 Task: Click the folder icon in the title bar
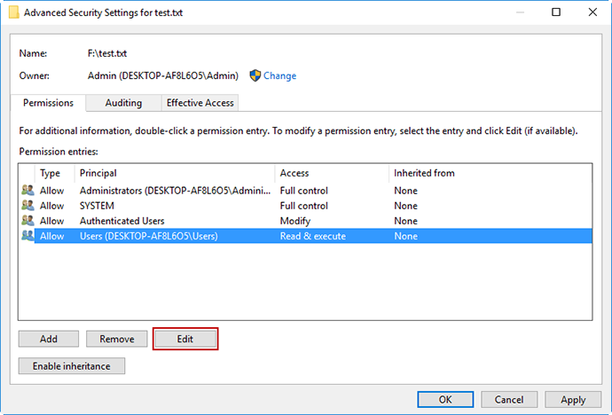coord(12,12)
